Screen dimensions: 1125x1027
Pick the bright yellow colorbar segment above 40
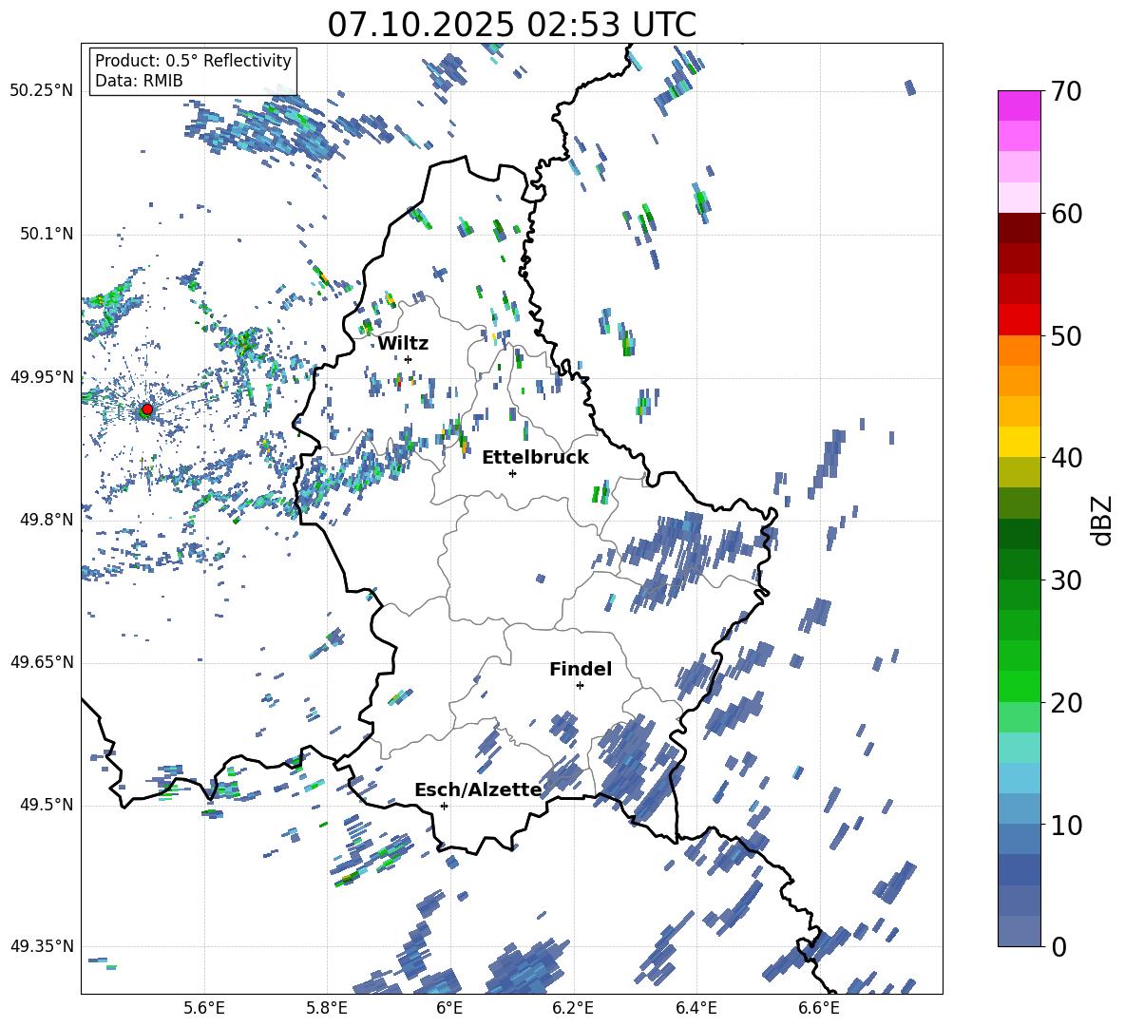coord(1020,442)
